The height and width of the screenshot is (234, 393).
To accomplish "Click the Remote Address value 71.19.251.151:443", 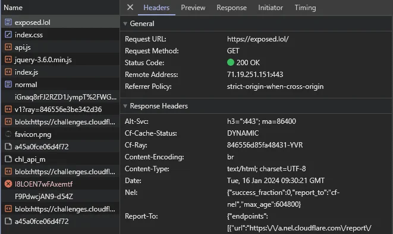I will (x=255, y=75).
